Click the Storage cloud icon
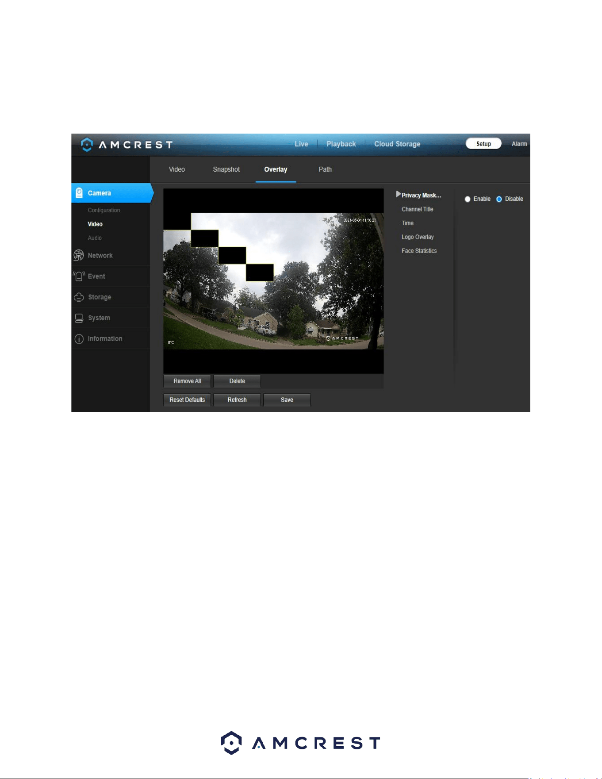This screenshot has height=779, width=602. tap(79, 297)
